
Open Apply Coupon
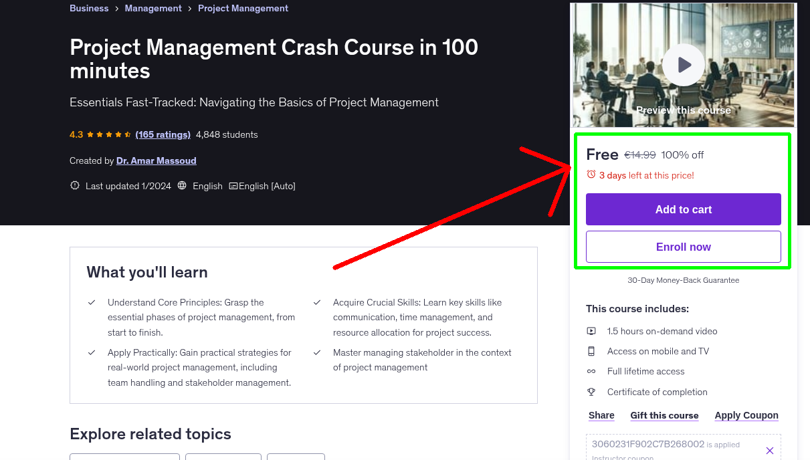pyautogui.click(x=746, y=415)
